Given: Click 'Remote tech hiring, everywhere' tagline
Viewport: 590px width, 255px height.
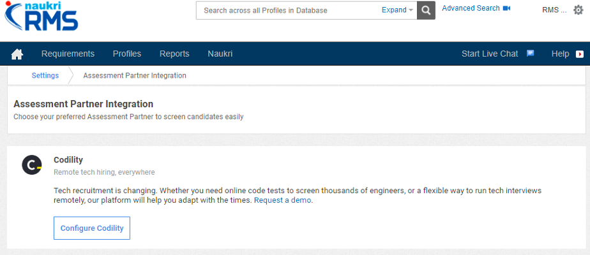Looking at the screenshot, I should (x=104, y=172).
